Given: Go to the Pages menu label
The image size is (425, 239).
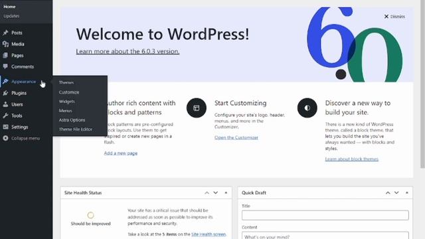Looking at the screenshot, I should point(17,55).
